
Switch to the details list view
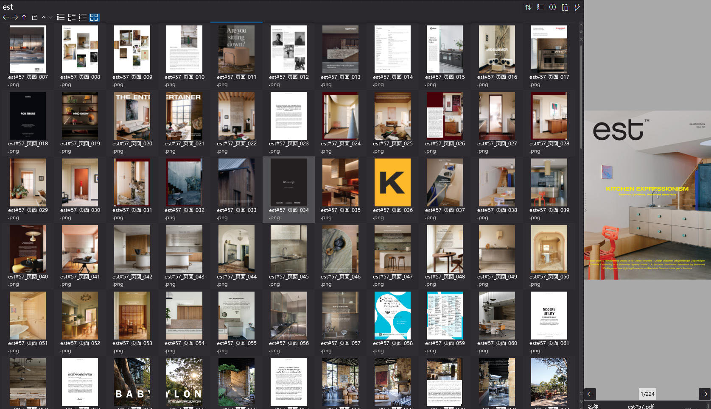tap(72, 17)
